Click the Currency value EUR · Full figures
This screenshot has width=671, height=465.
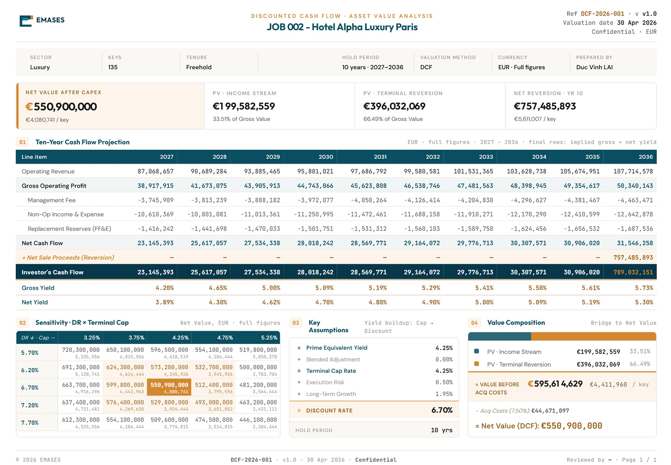522,67
